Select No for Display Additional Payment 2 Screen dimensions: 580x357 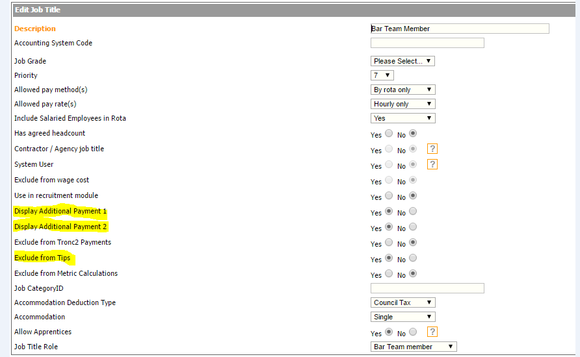(x=413, y=227)
